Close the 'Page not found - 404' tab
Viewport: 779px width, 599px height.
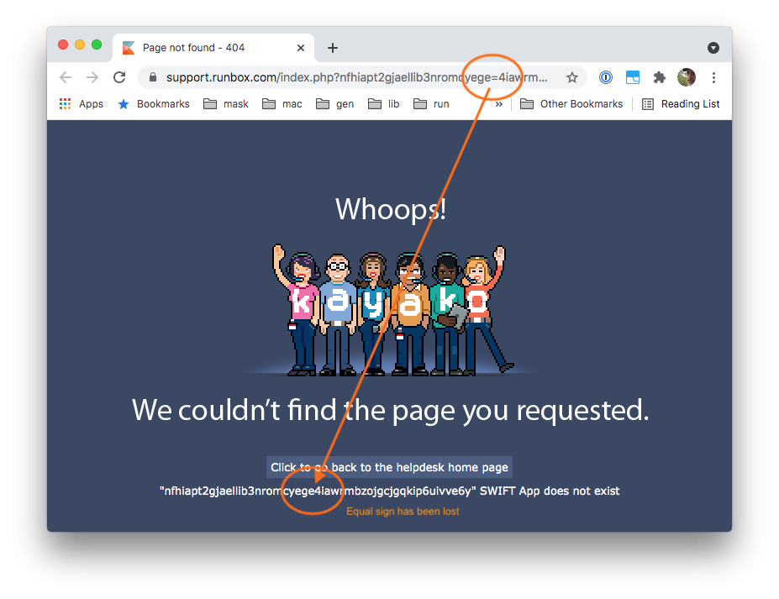298,48
